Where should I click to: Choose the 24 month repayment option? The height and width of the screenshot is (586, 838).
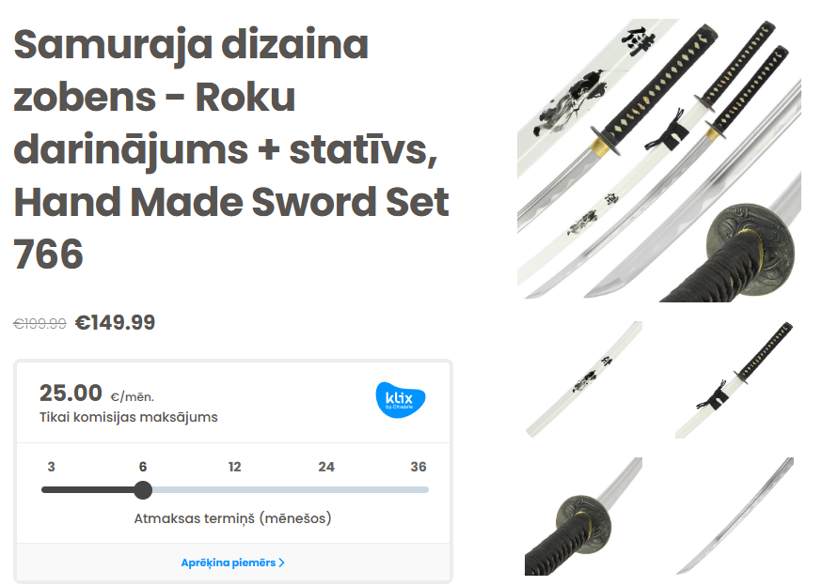[x=326, y=467]
